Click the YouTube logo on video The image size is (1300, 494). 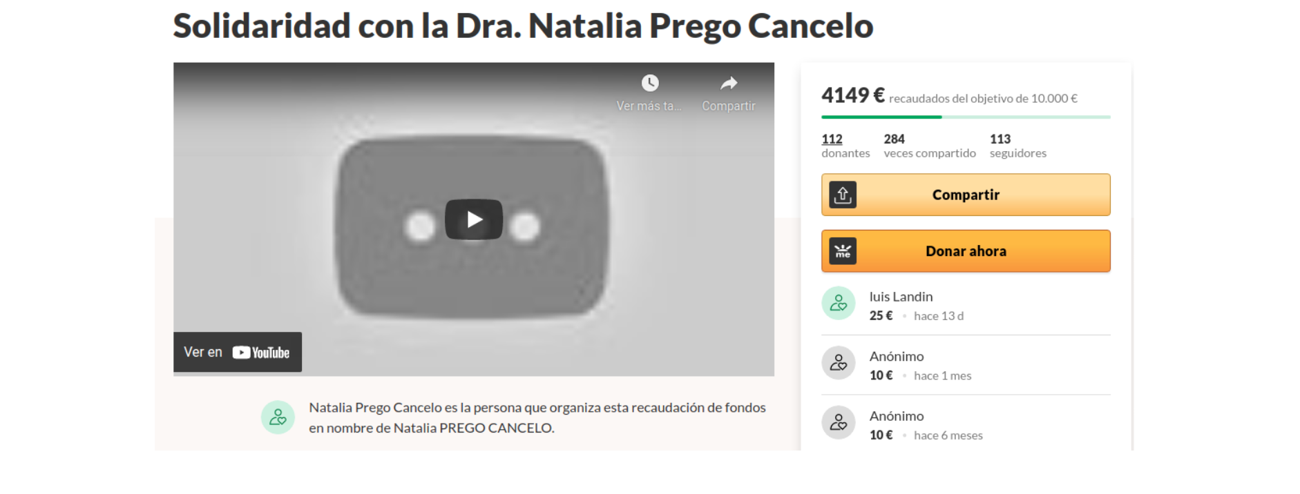[x=261, y=353]
